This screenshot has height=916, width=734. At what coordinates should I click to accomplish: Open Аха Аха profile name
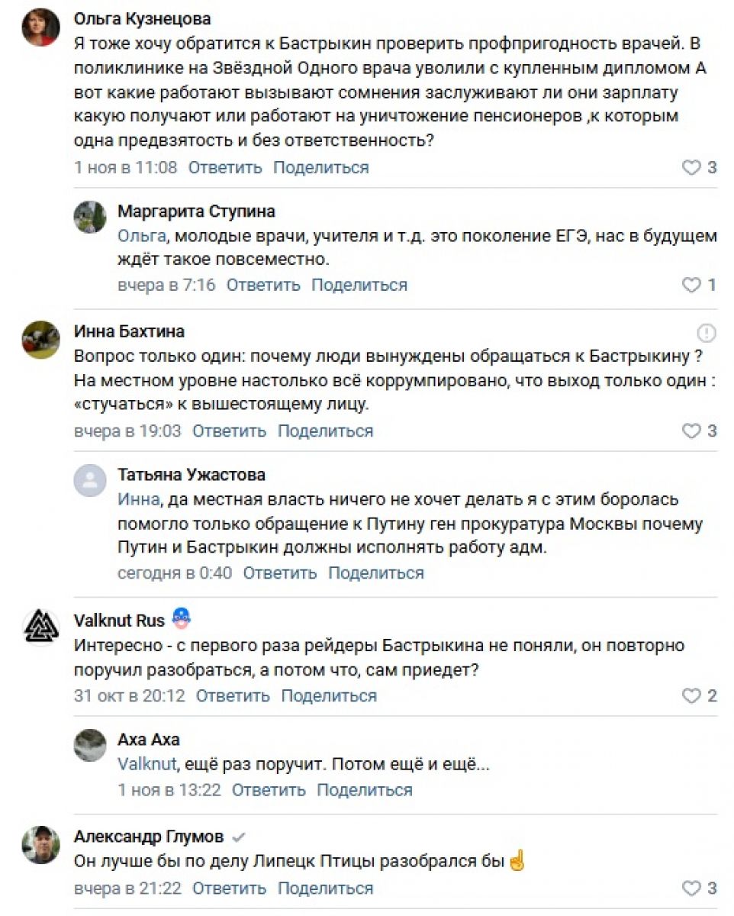[149, 740]
